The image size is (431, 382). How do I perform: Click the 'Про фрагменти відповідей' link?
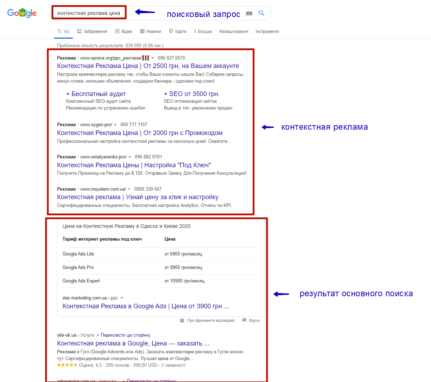point(211,320)
